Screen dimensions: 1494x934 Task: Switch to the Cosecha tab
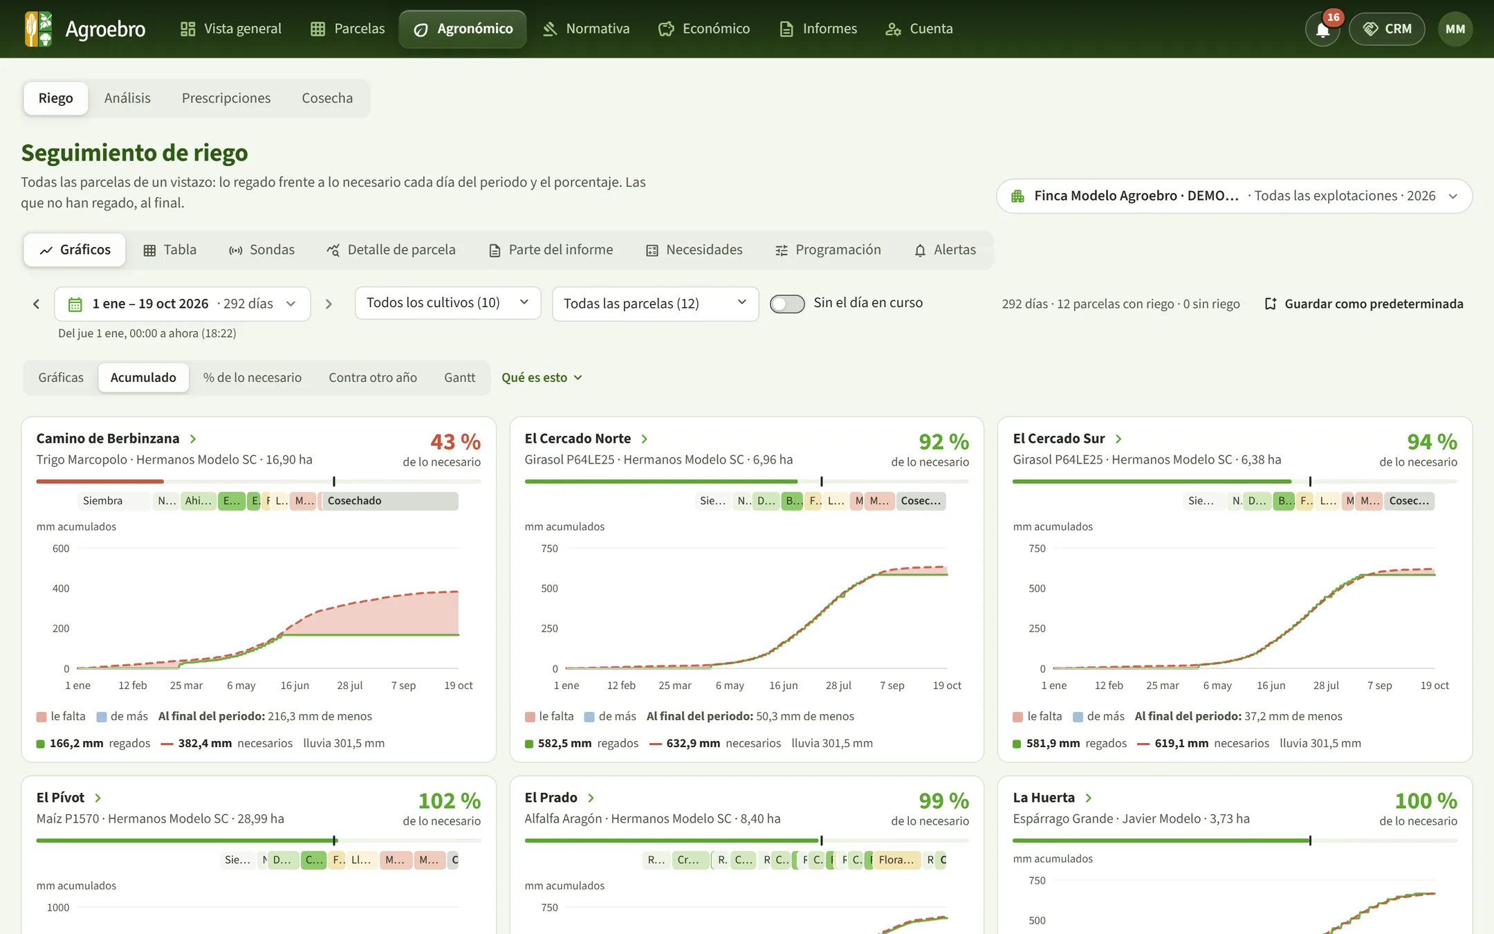coord(327,98)
